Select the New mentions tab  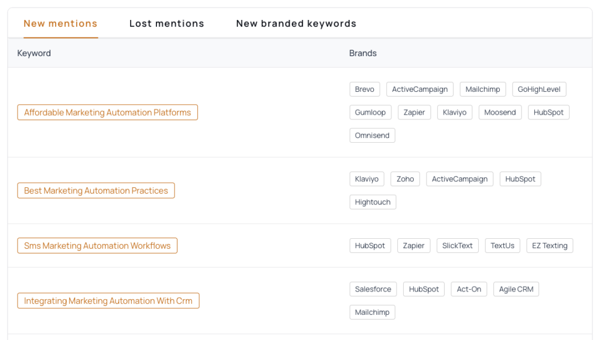(60, 24)
